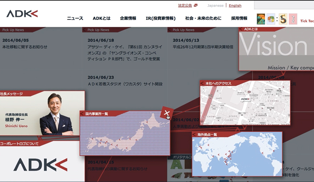Click the arrow icon on 海外拠点一覧 header
Screen dimensions: 314x182
(194, 135)
